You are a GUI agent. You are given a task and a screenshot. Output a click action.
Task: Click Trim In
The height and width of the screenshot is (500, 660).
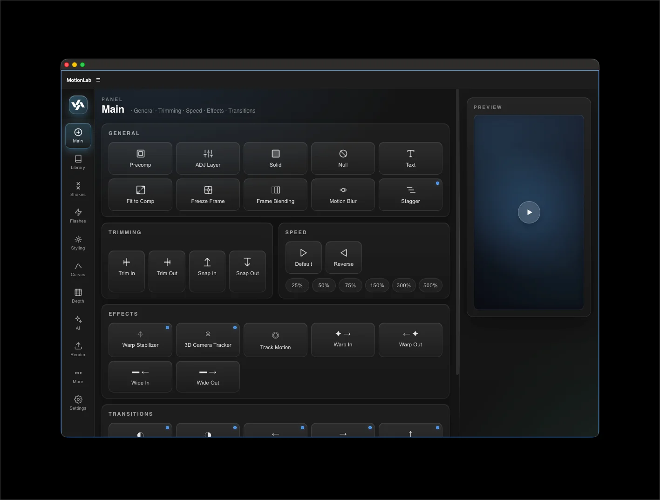(127, 271)
